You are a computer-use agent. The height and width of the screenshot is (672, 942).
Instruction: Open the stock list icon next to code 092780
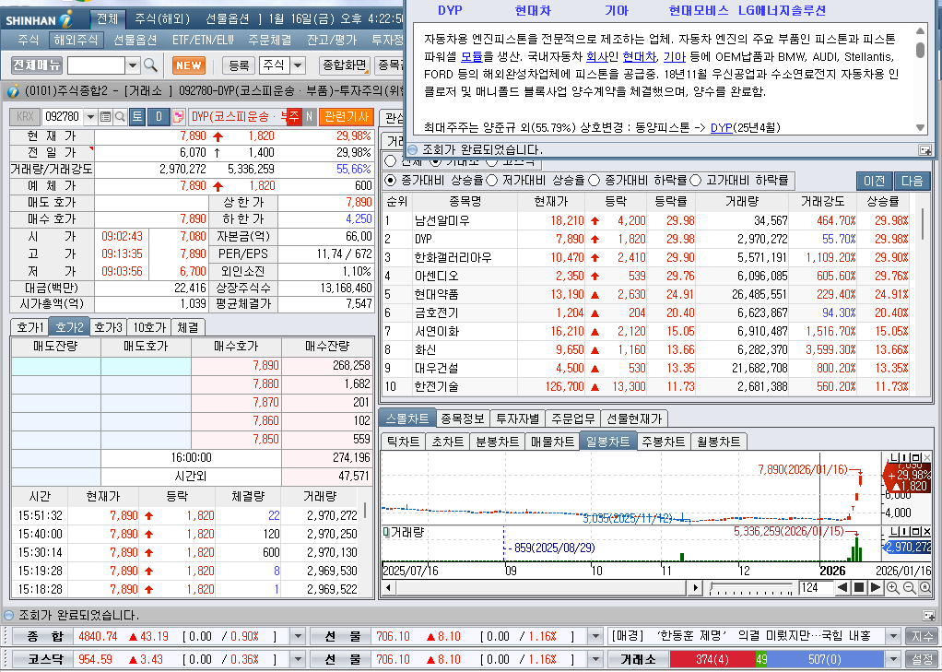[x=106, y=116]
